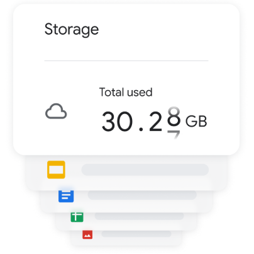Click the GB unit label
This screenshot has width=254, height=254.
(x=196, y=121)
